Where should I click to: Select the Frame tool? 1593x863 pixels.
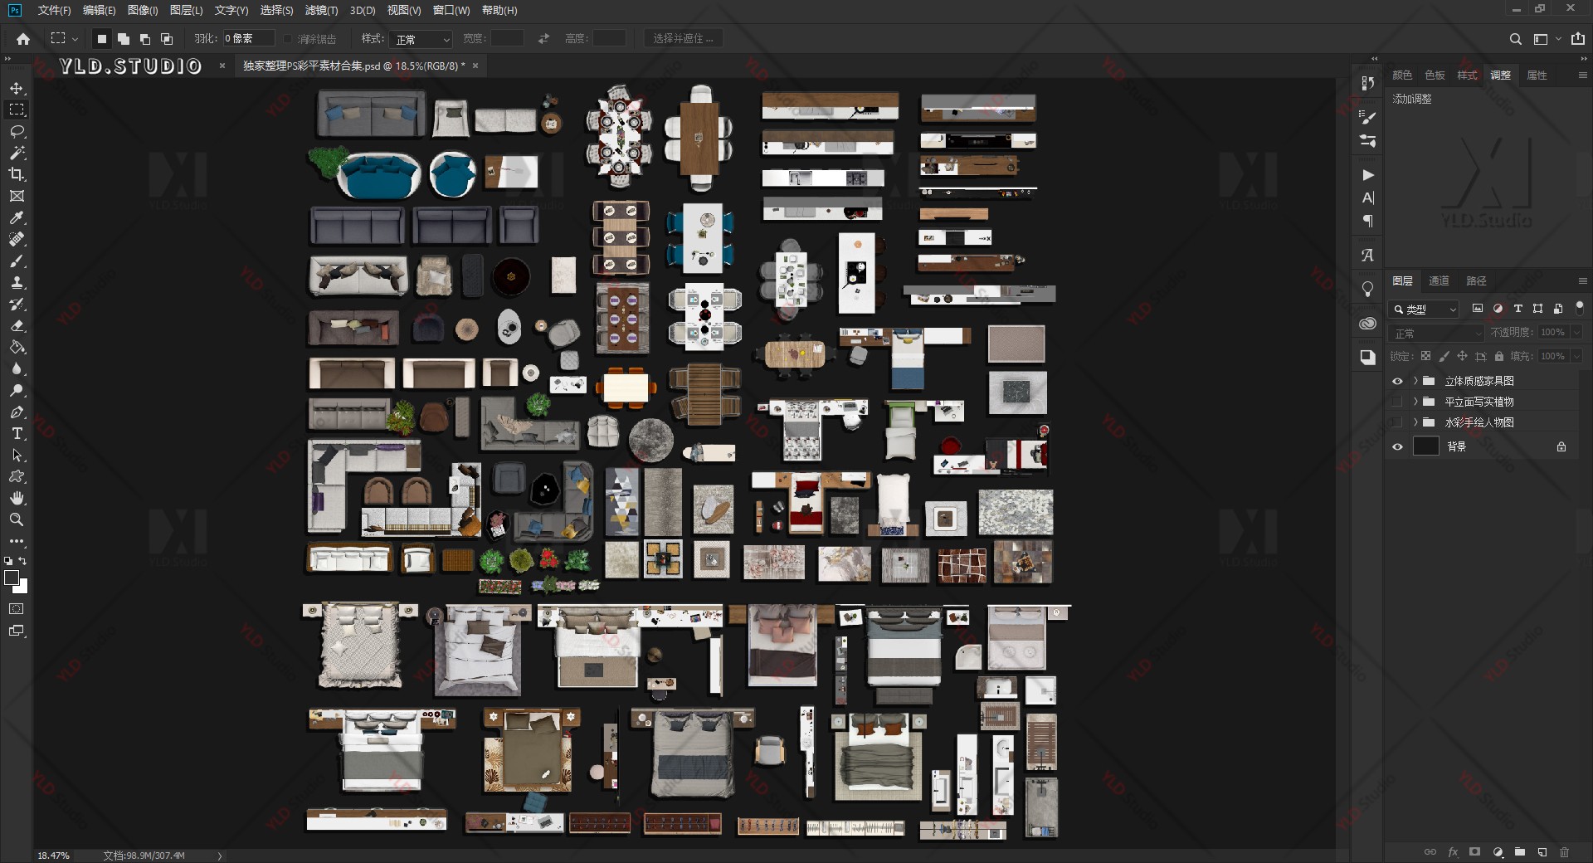pos(17,196)
